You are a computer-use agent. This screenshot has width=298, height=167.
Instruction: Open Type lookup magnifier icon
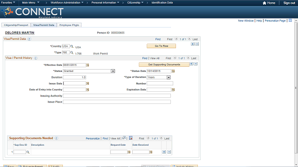click(x=72, y=52)
